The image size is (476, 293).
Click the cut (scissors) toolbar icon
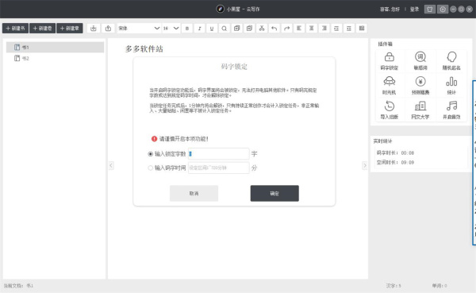[262, 29]
